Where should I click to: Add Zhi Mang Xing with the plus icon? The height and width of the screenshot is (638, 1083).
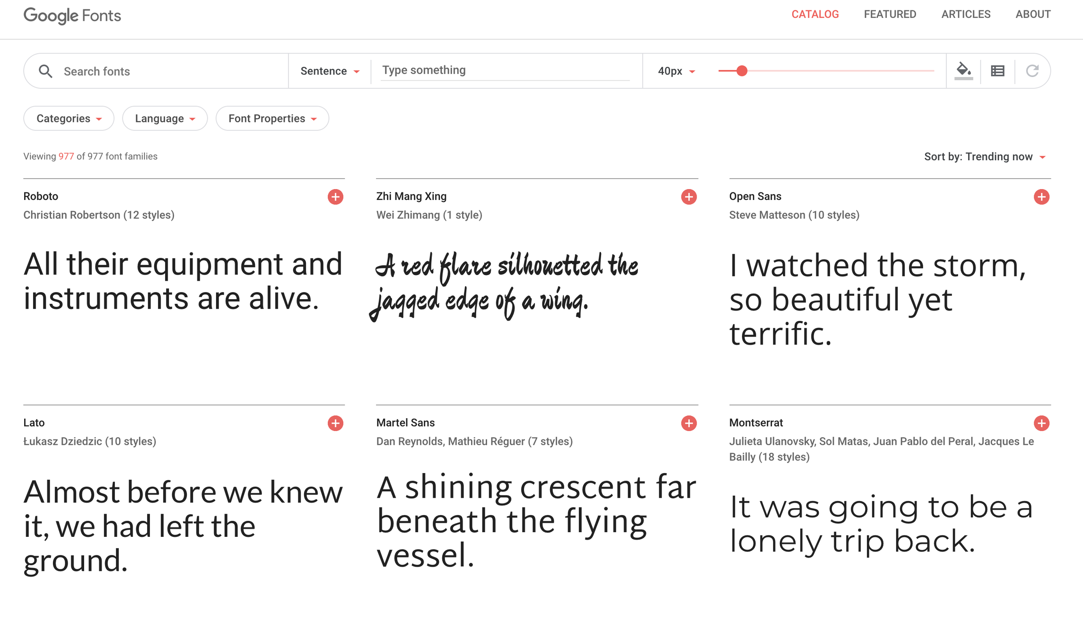click(x=689, y=197)
